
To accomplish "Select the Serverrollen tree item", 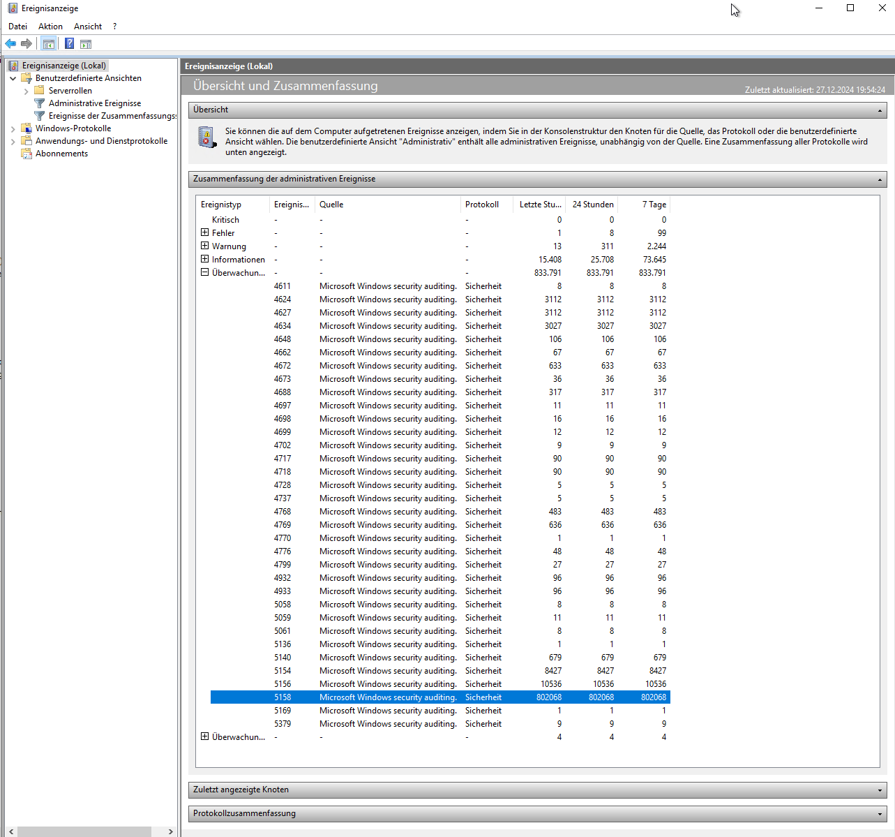I will (70, 91).
